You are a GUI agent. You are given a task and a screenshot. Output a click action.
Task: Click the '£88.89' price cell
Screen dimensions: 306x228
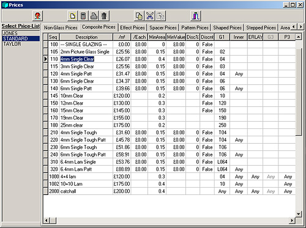[122, 169]
